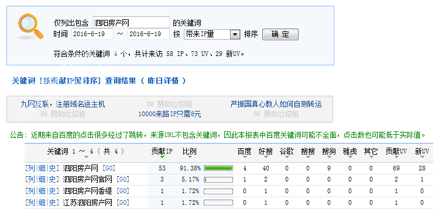Select the start date field 2016-6-19

click(92, 34)
